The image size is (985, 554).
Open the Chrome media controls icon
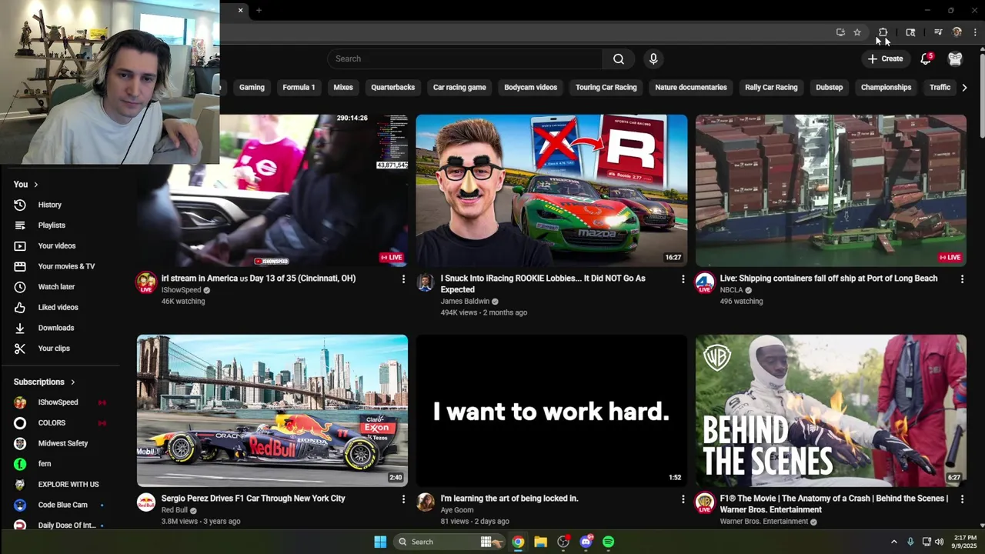pyautogui.click(x=938, y=32)
